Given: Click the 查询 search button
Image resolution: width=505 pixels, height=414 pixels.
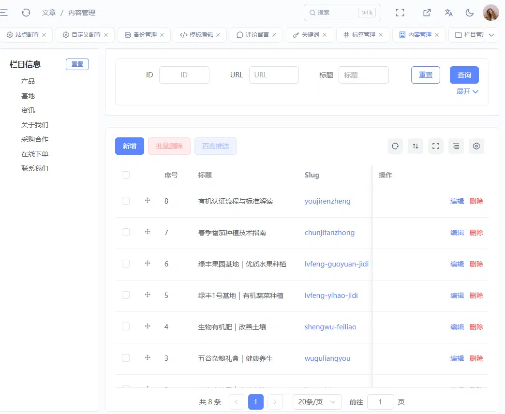Looking at the screenshot, I should click(x=464, y=75).
